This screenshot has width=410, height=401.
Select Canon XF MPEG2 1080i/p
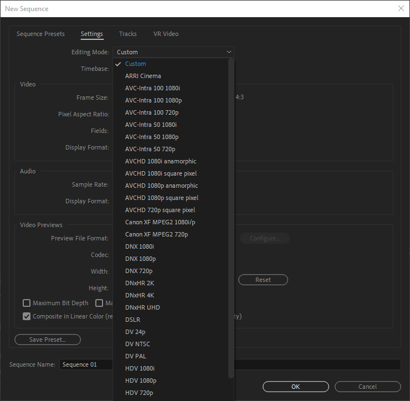(x=171, y=222)
